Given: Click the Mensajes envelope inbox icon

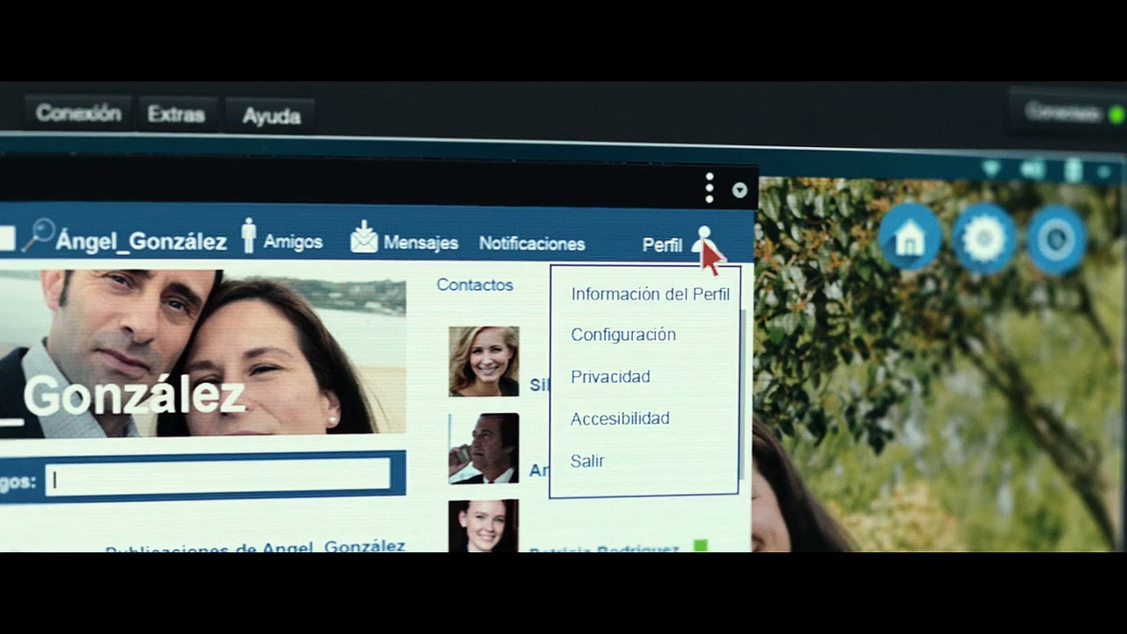Looking at the screenshot, I should click(x=364, y=237).
